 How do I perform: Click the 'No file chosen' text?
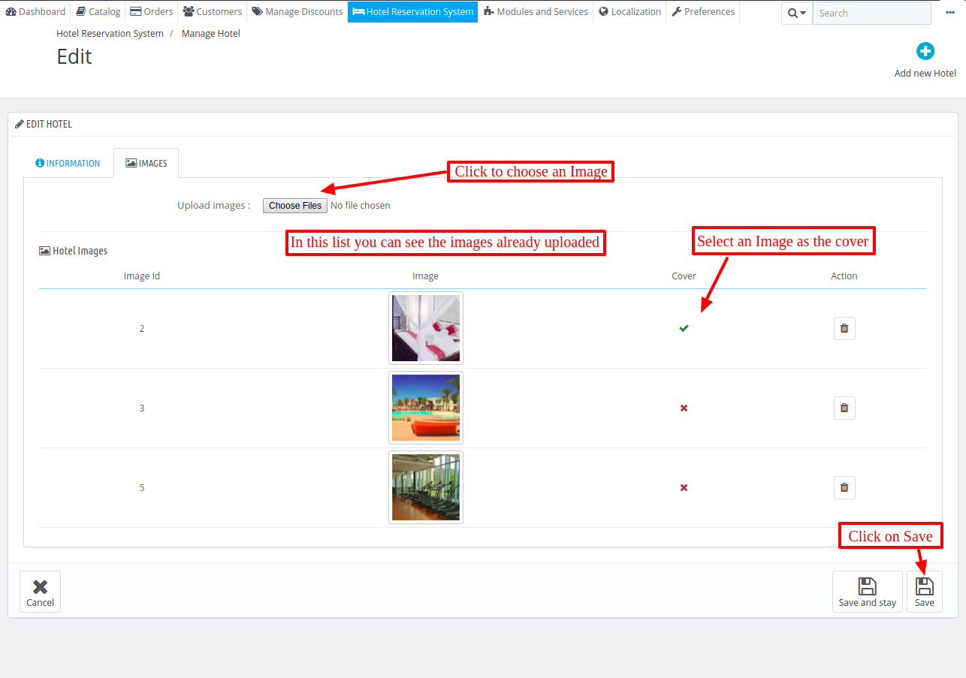[x=361, y=205]
